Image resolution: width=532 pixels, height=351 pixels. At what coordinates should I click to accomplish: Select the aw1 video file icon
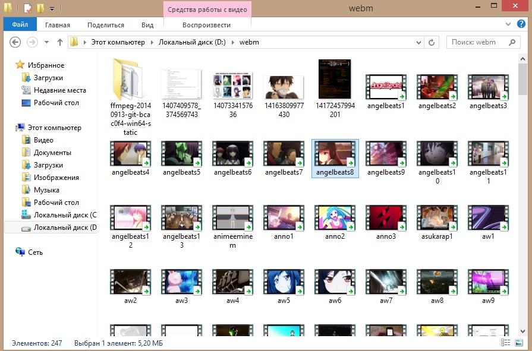point(488,218)
